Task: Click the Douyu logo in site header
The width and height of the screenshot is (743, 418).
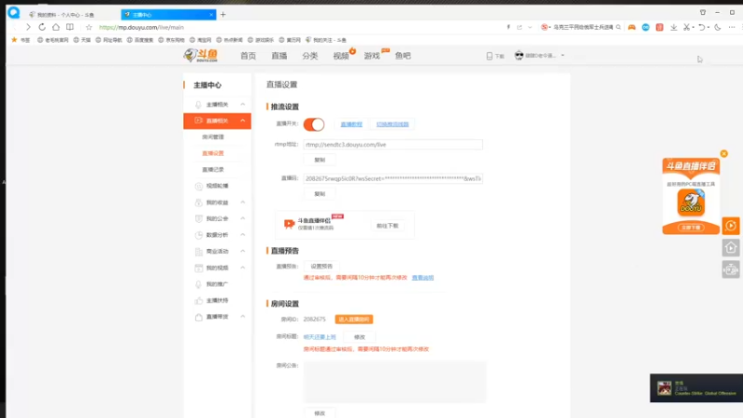Action: (x=201, y=56)
